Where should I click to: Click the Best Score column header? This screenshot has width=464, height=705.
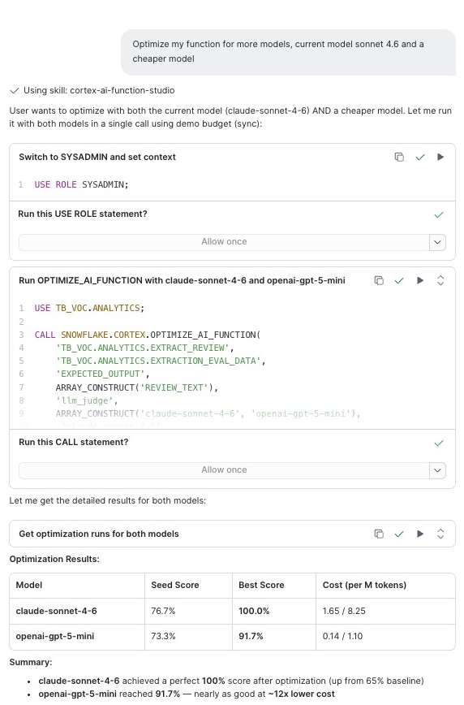[x=261, y=585]
